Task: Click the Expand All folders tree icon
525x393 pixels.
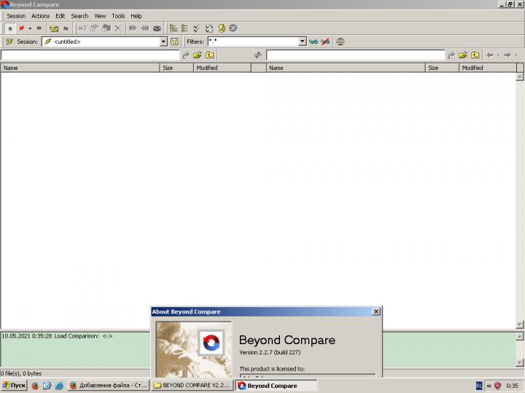Action: pos(174,28)
